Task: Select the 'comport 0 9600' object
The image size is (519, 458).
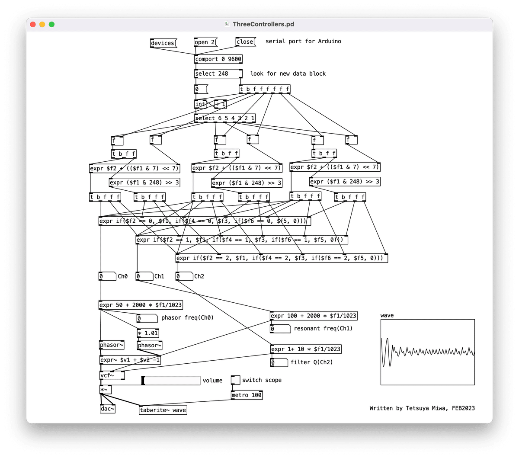Action: click(218, 59)
